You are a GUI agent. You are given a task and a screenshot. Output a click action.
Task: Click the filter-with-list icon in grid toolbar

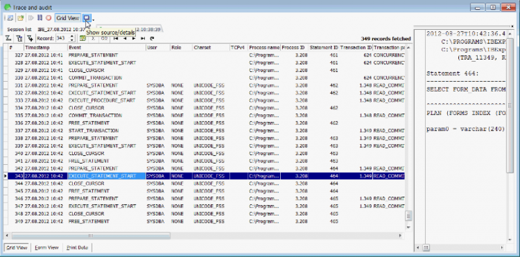19,38
